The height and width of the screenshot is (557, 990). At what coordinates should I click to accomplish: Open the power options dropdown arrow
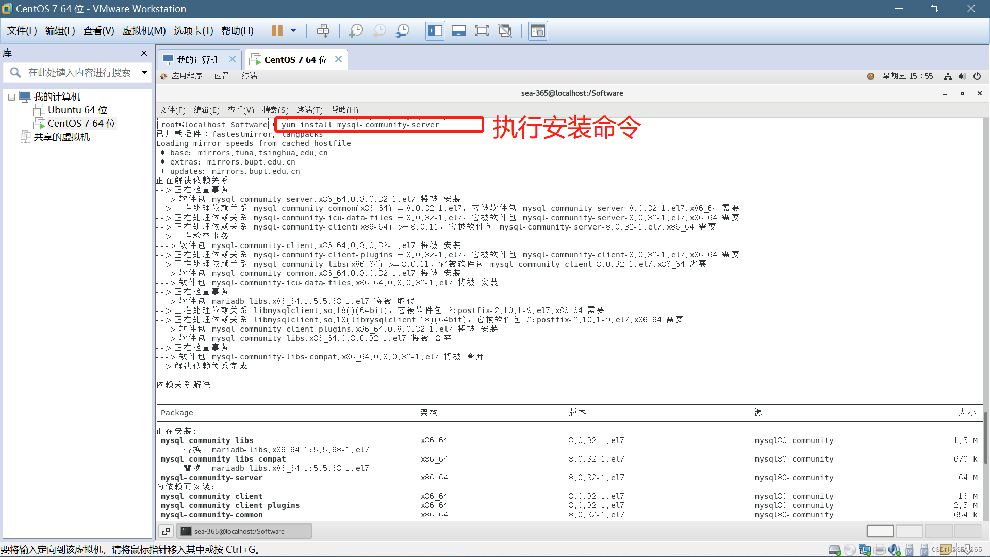click(x=293, y=31)
